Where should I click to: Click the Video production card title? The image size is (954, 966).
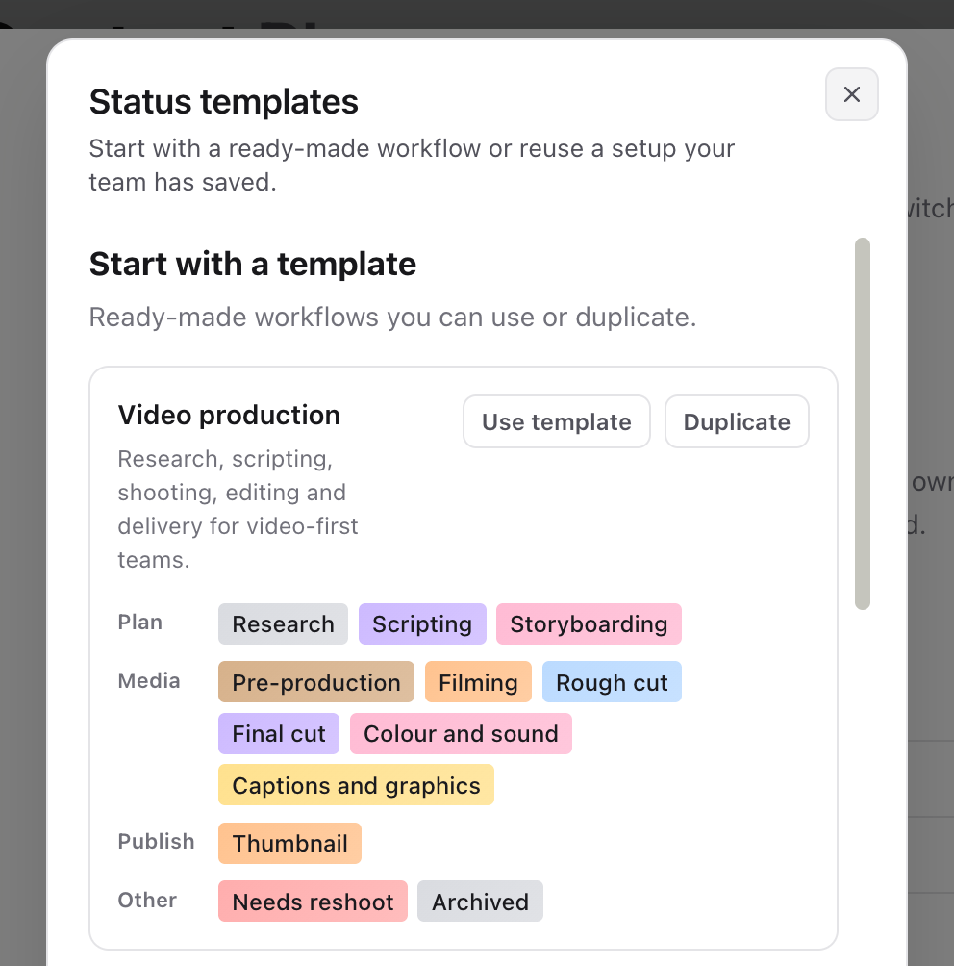(x=229, y=416)
